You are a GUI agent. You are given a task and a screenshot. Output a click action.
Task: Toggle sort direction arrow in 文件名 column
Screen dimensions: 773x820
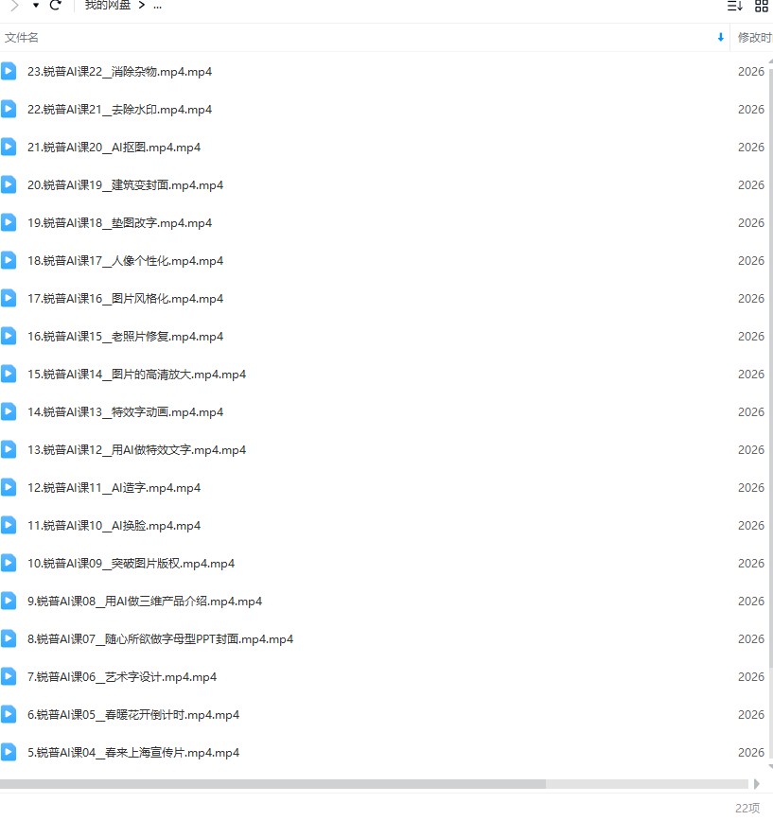tap(720, 38)
